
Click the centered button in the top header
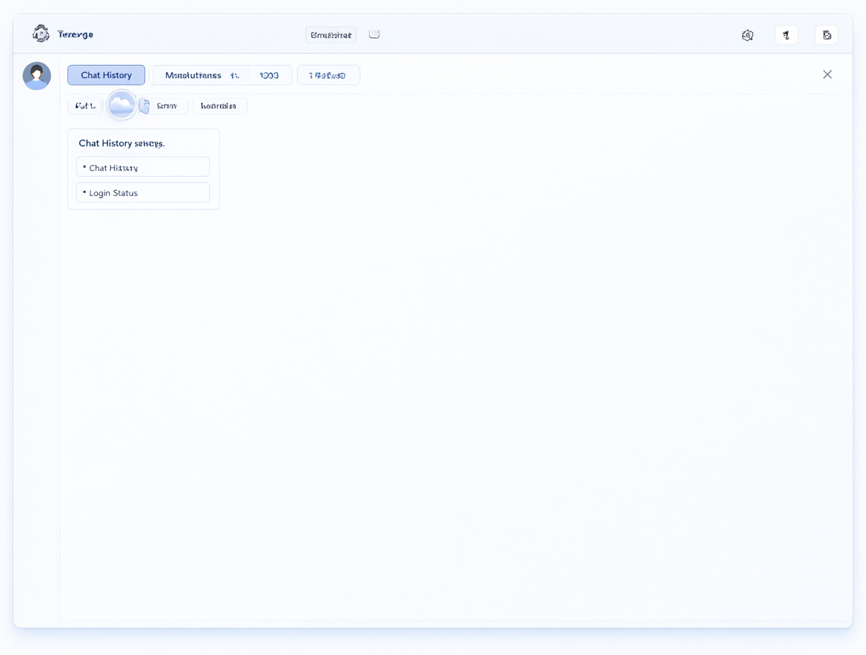click(x=331, y=35)
